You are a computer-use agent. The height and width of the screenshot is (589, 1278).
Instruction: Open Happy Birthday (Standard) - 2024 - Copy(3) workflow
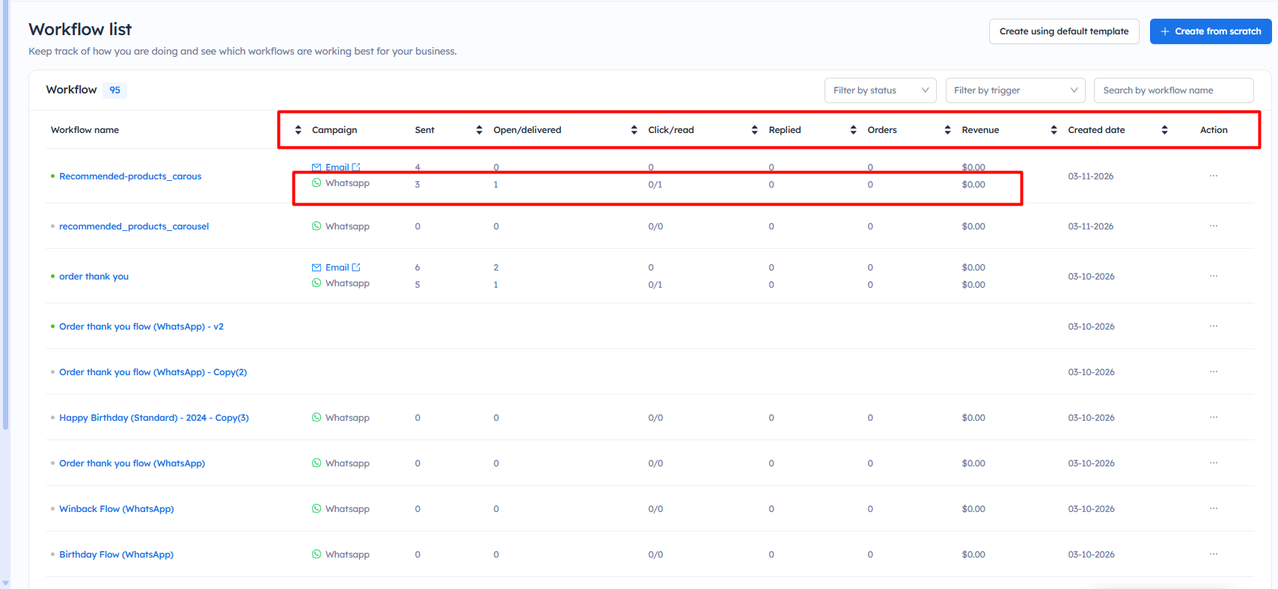point(153,418)
